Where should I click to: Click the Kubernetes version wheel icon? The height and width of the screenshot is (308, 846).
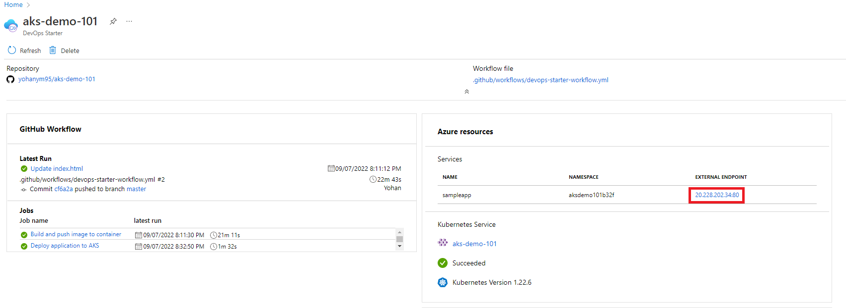pyautogui.click(x=442, y=282)
